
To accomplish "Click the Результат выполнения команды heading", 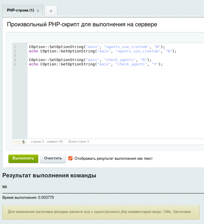I will [49, 175].
